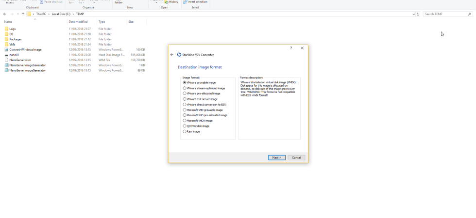The width and height of the screenshot is (476, 218).
Task: Click TEMP breadcrumb in address bar
Action: click(x=80, y=14)
